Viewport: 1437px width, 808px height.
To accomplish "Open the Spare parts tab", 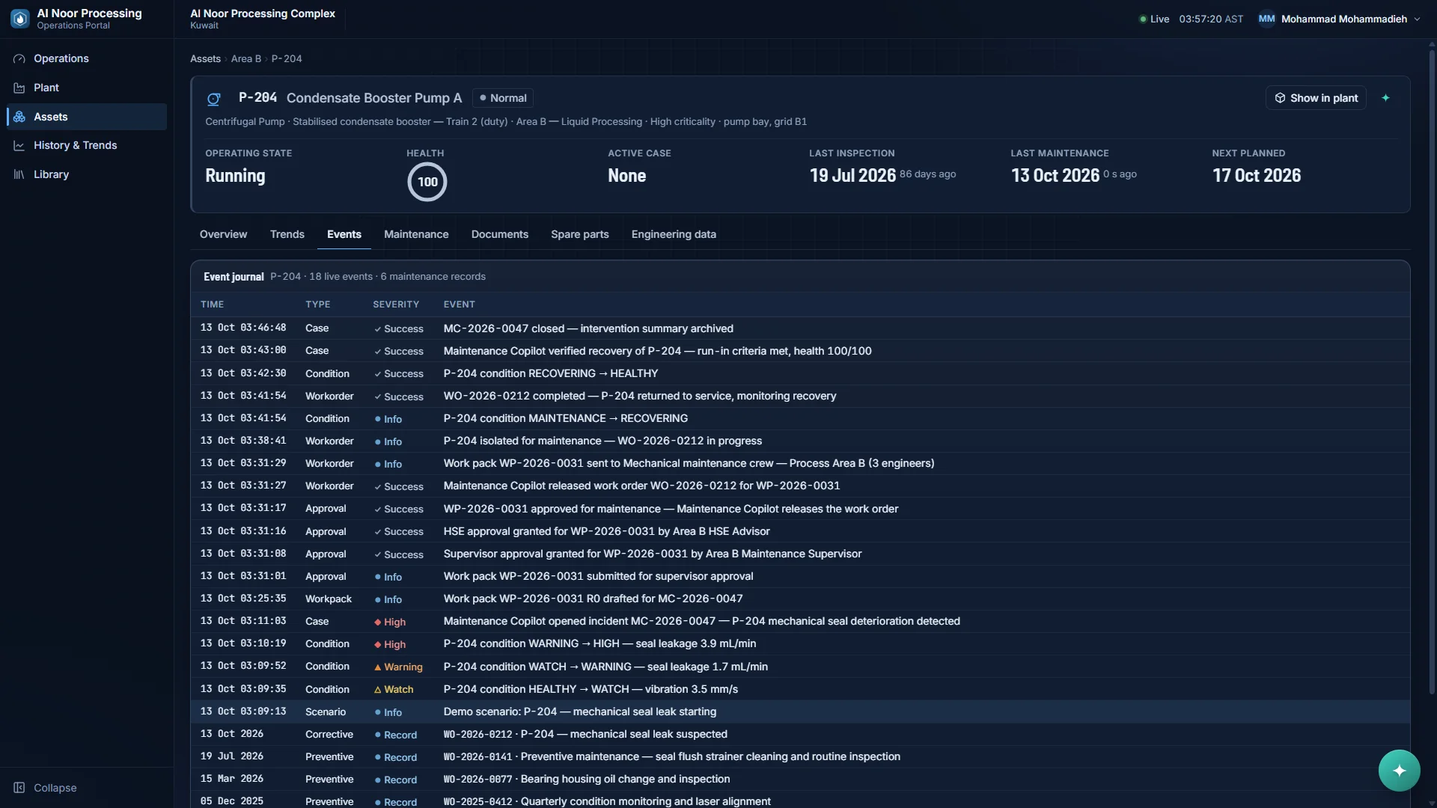I will click(579, 234).
